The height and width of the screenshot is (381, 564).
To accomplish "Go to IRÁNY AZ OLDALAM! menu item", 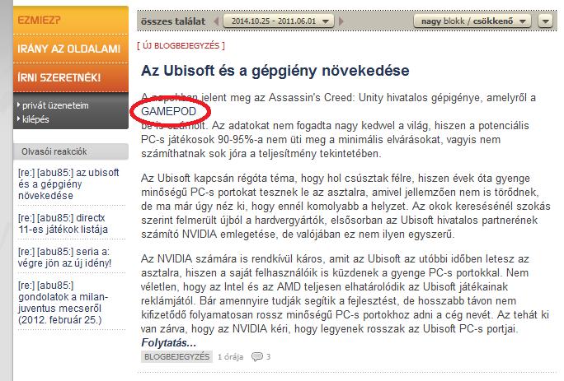I will (x=71, y=49).
